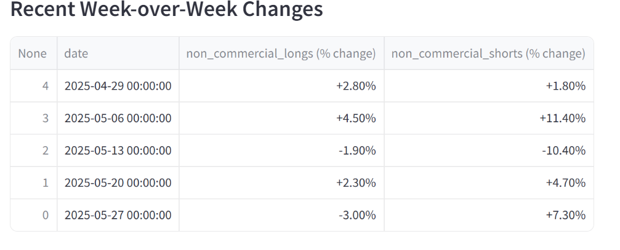Click the +4.50% longs cell

281,119
